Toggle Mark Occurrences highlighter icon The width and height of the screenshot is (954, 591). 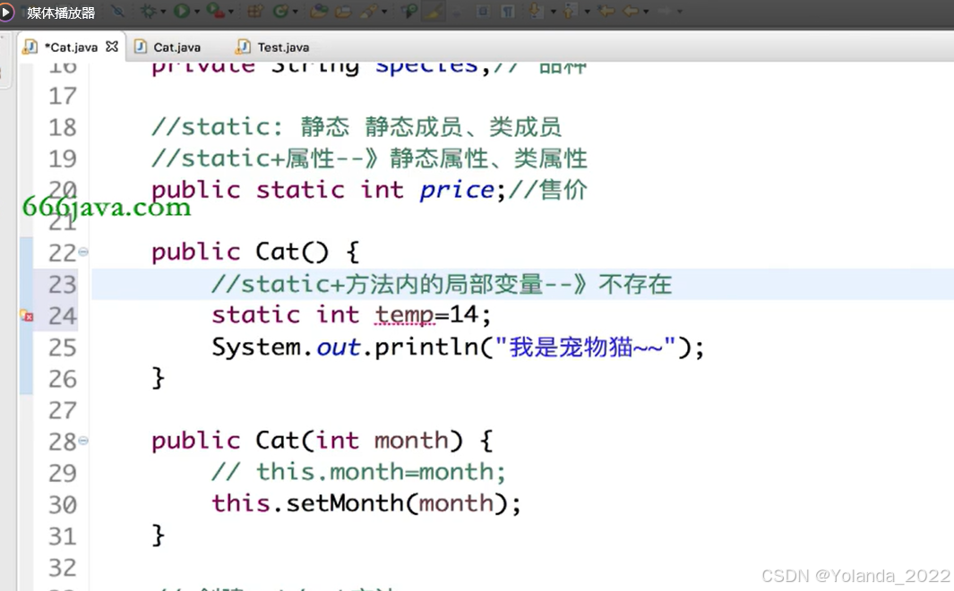[x=433, y=11]
